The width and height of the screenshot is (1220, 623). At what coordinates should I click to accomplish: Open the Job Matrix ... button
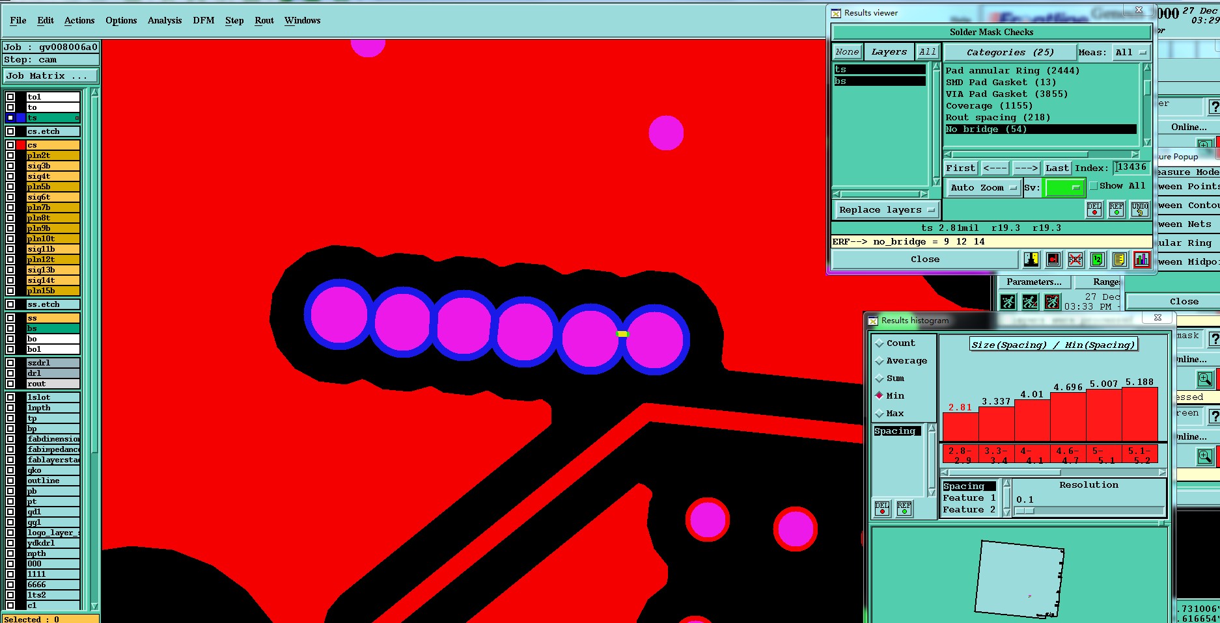click(x=51, y=76)
